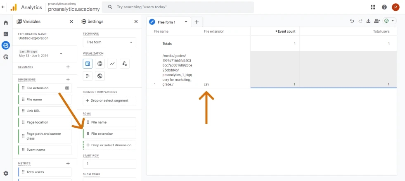
Task: Click the csv cell in the table
Action: [x=206, y=84]
